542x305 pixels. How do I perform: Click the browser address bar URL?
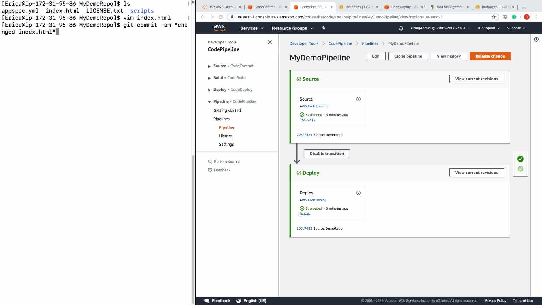click(339, 17)
